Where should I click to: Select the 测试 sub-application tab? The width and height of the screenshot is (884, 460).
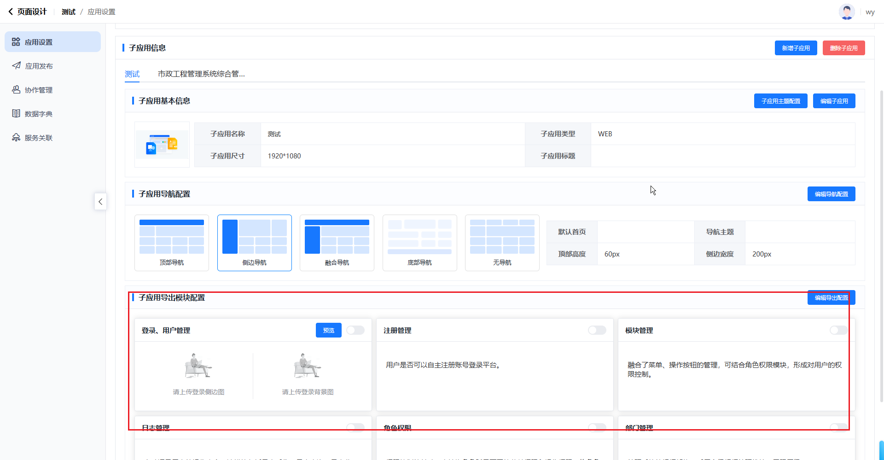click(132, 74)
